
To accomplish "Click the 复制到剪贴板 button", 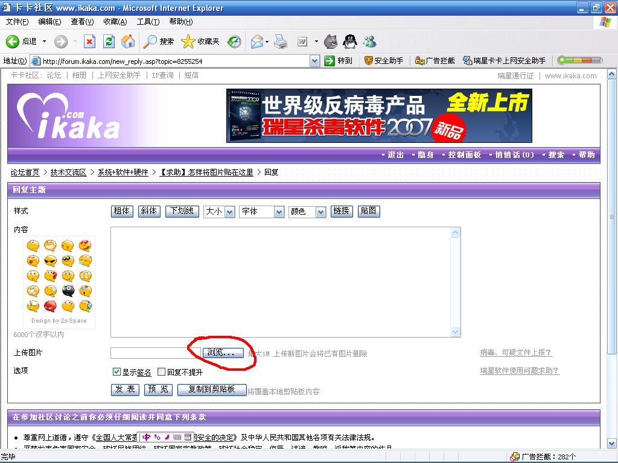I will [x=212, y=390].
